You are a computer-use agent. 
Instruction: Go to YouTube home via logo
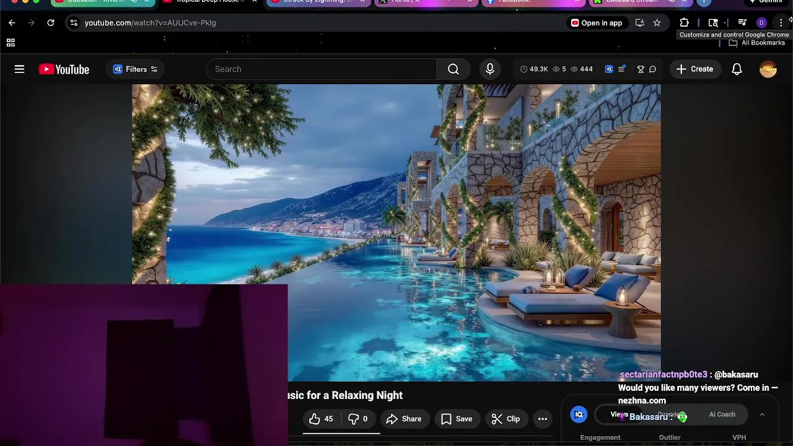64,69
